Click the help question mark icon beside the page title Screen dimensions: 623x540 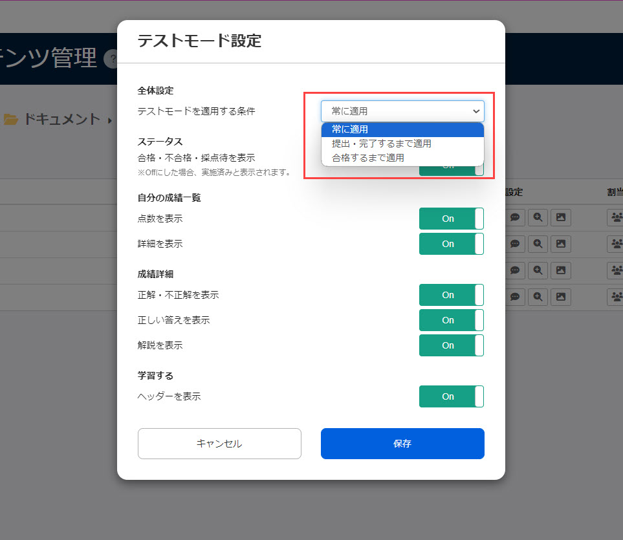(111, 59)
